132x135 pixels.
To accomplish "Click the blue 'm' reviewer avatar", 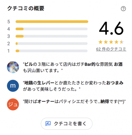I will pos(13,86).
